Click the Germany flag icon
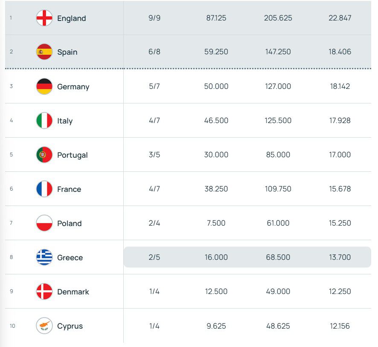Screen dimensions: 378x347 pos(44,86)
